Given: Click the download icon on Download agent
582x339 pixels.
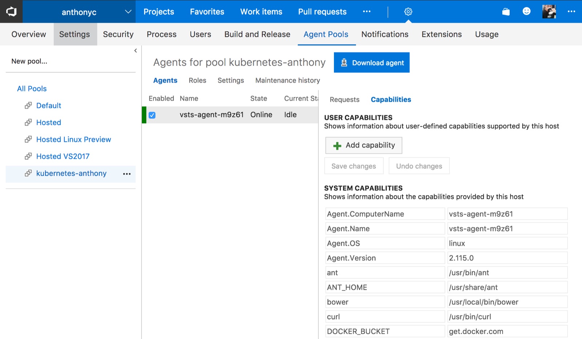Looking at the screenshot, I should click(x=344, y=62).
